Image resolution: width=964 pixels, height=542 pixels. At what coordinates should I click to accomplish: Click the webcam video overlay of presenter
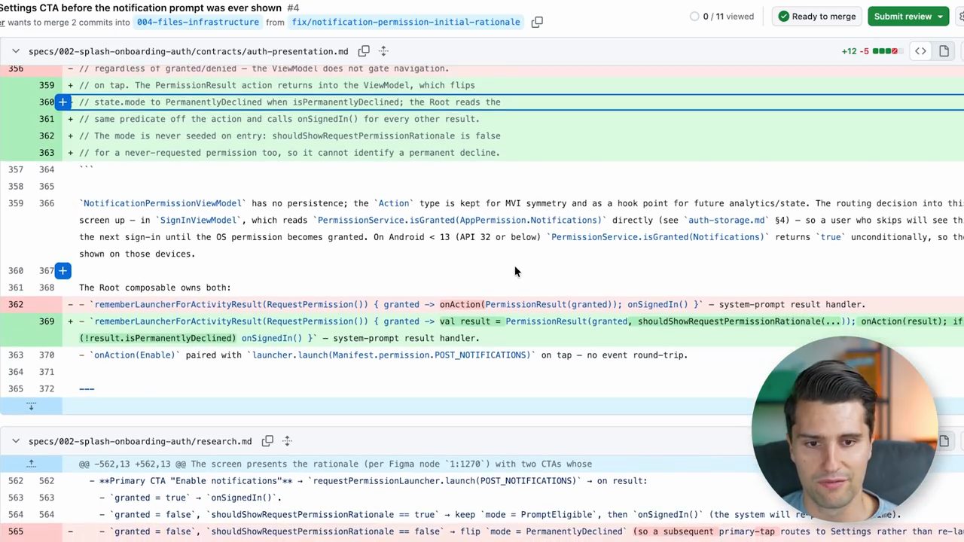tap(843, 429)
